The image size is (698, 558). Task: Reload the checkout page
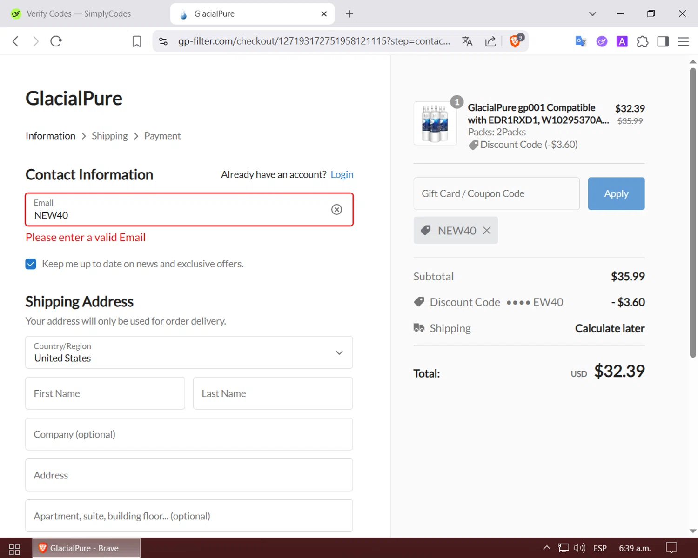[56, 41]
